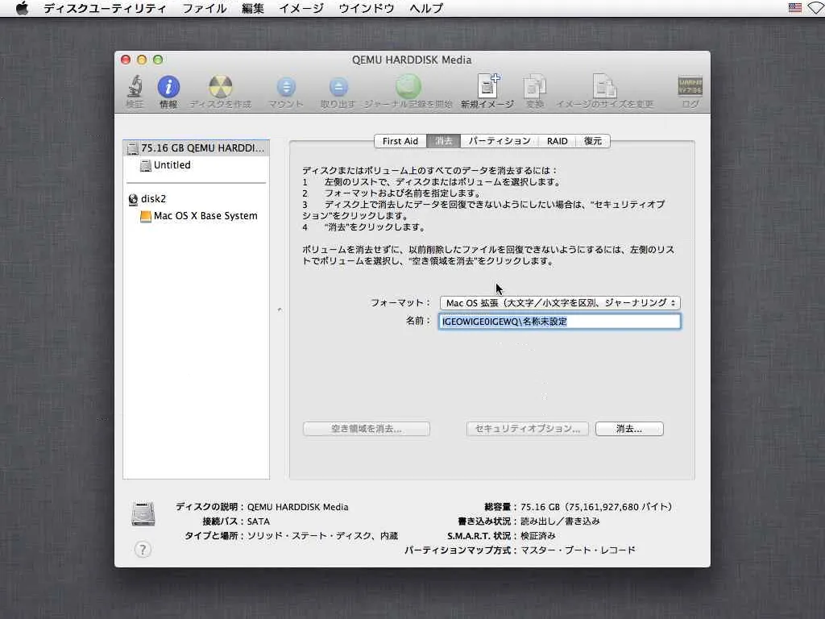Click the 消去... erase button

click(x=629, y=429)
